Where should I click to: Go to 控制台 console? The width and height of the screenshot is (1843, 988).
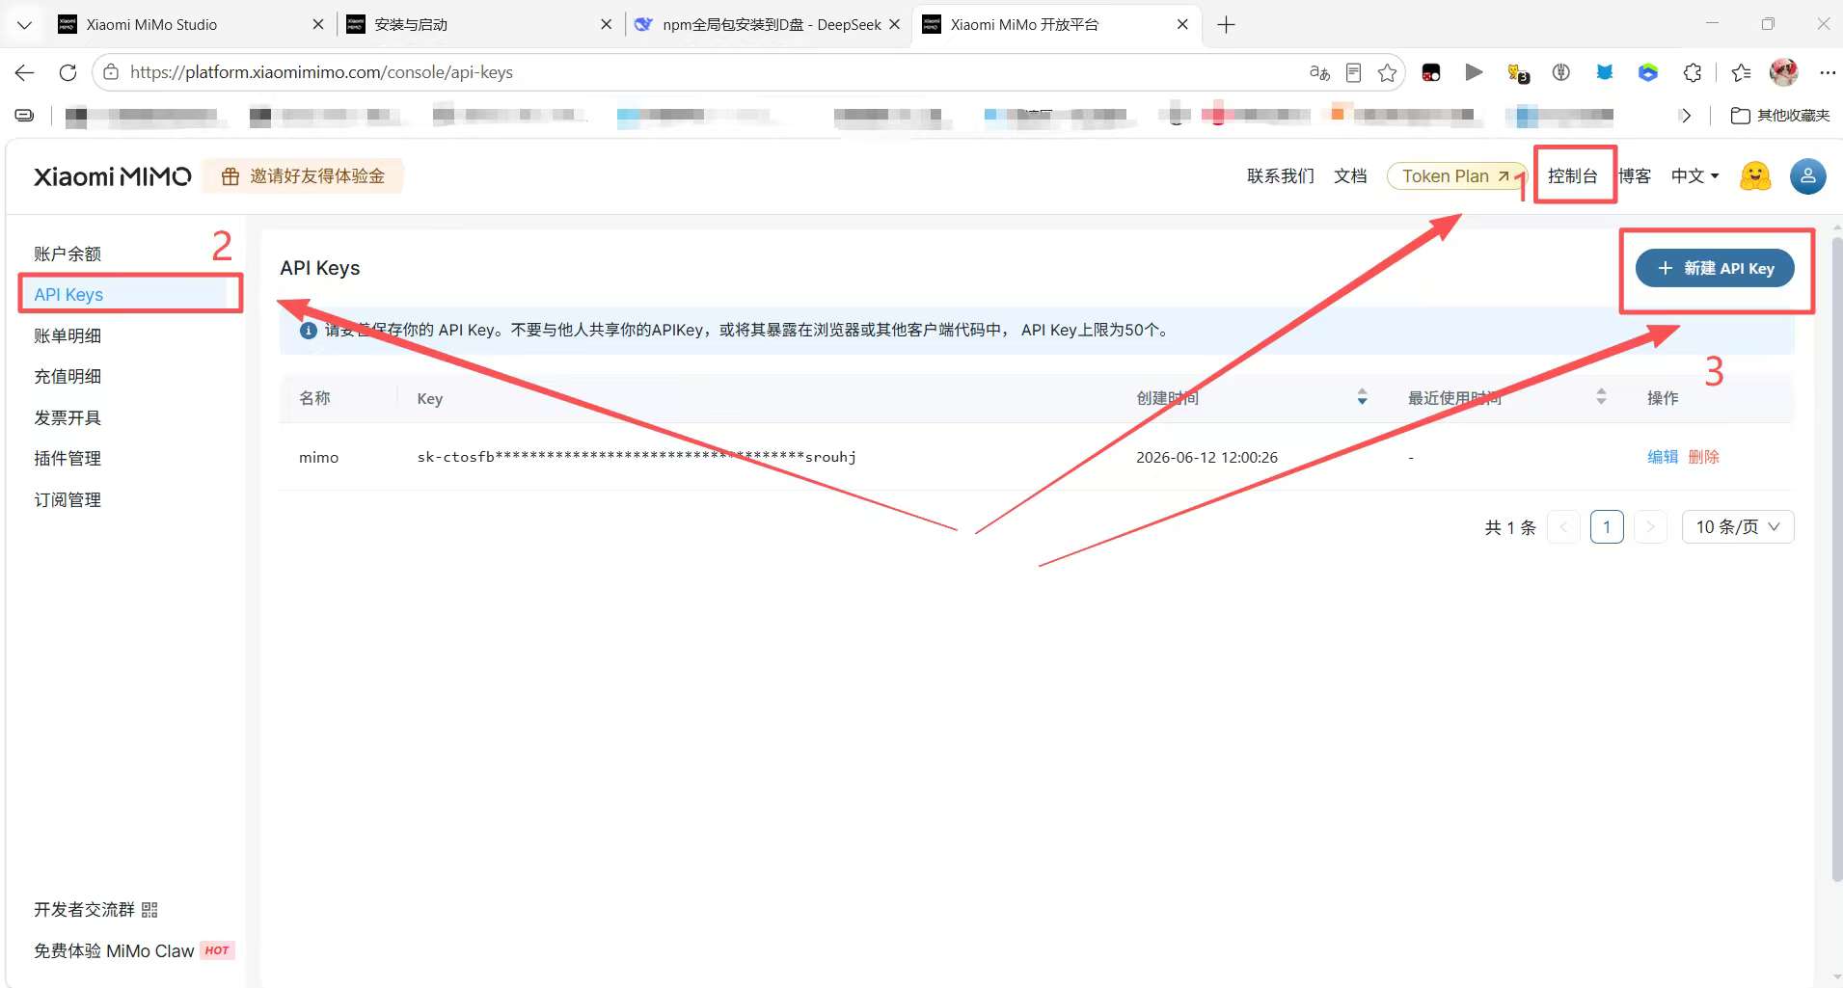[x=1572, y=176]
